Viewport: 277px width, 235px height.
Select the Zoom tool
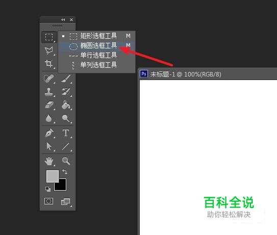[66, 161]
